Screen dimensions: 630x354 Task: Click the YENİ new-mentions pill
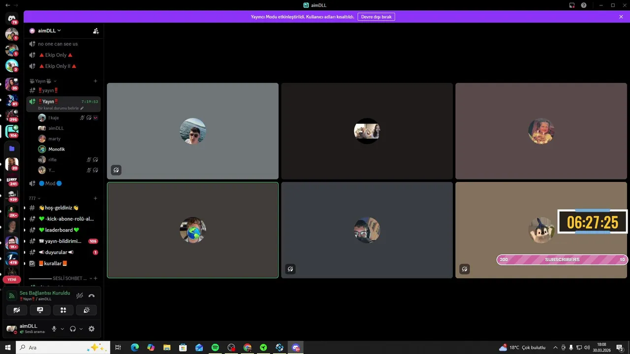point(12,279)
